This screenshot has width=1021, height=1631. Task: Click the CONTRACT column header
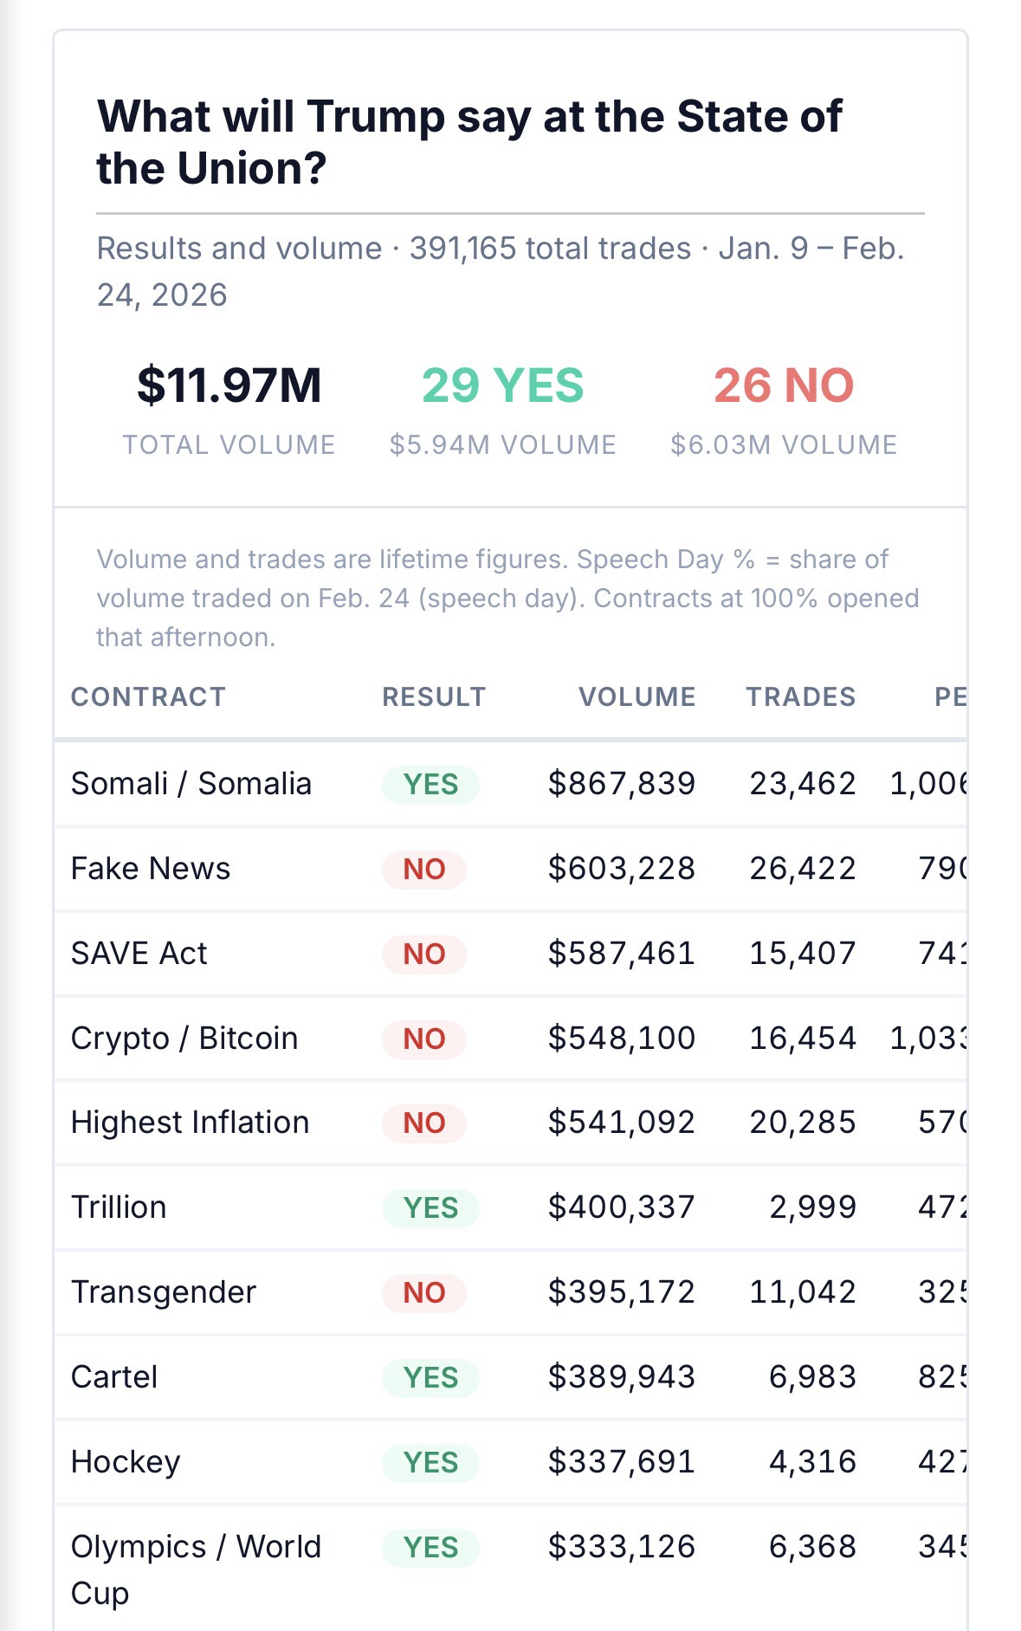pyautogui.click(x=148, y=696)
